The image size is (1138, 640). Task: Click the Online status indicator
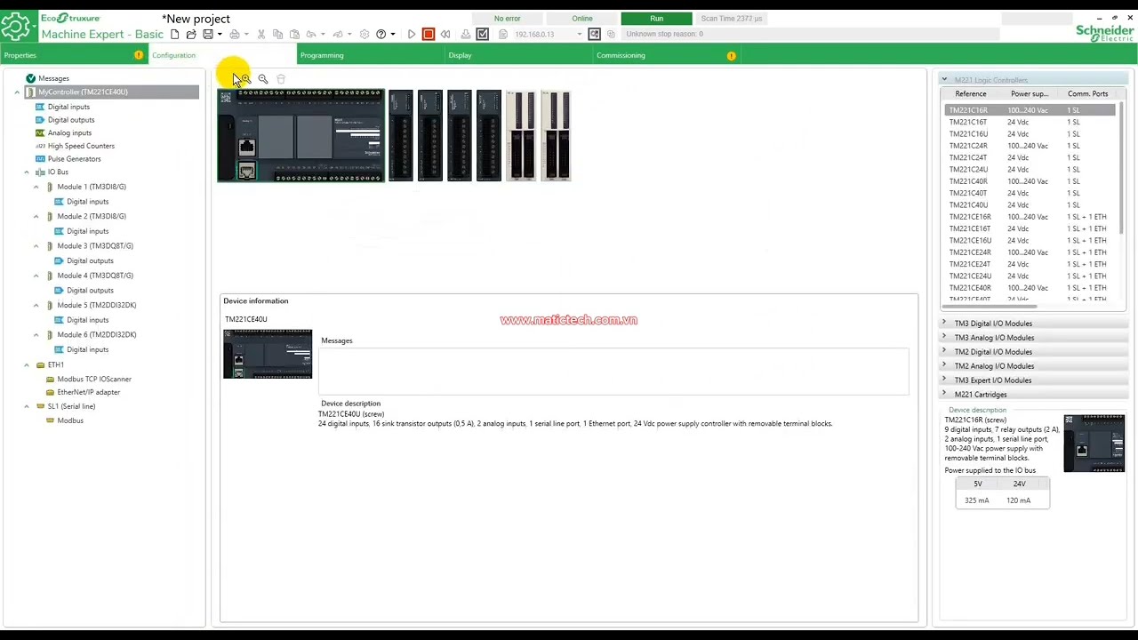pos(582,19)
